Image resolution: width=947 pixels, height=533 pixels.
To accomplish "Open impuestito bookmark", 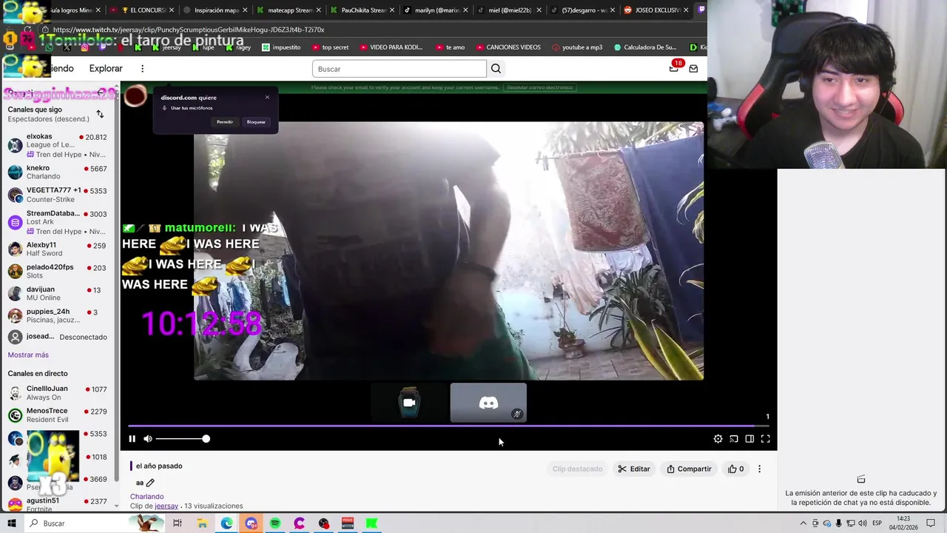I will point(281,47).
